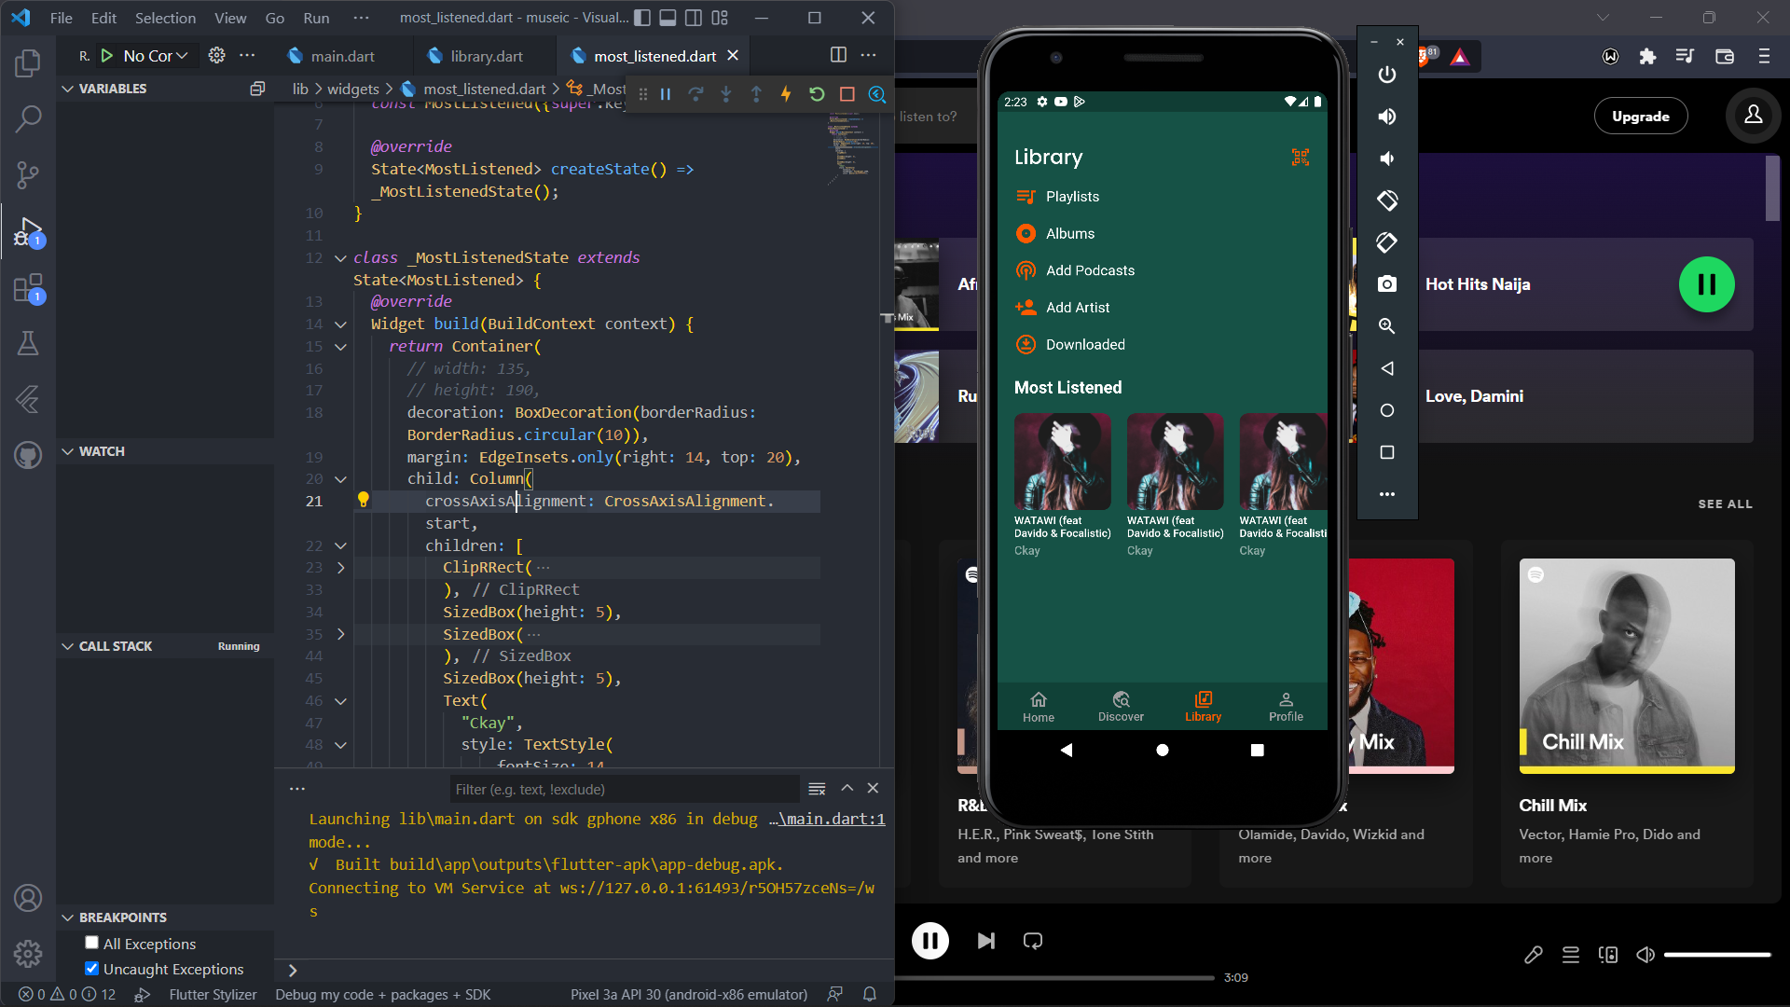
Task: Click the debug console filter input
Action: coord(625,789)
